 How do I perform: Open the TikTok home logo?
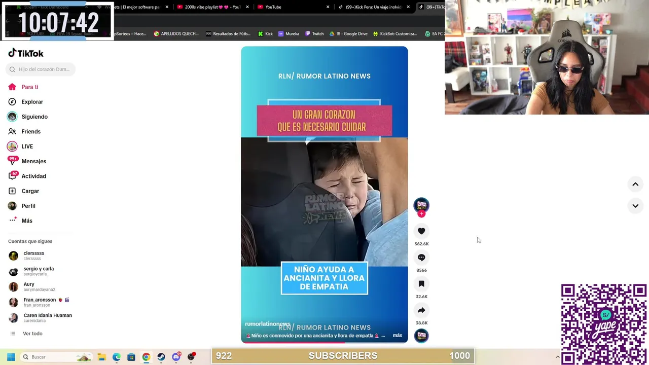26,53
